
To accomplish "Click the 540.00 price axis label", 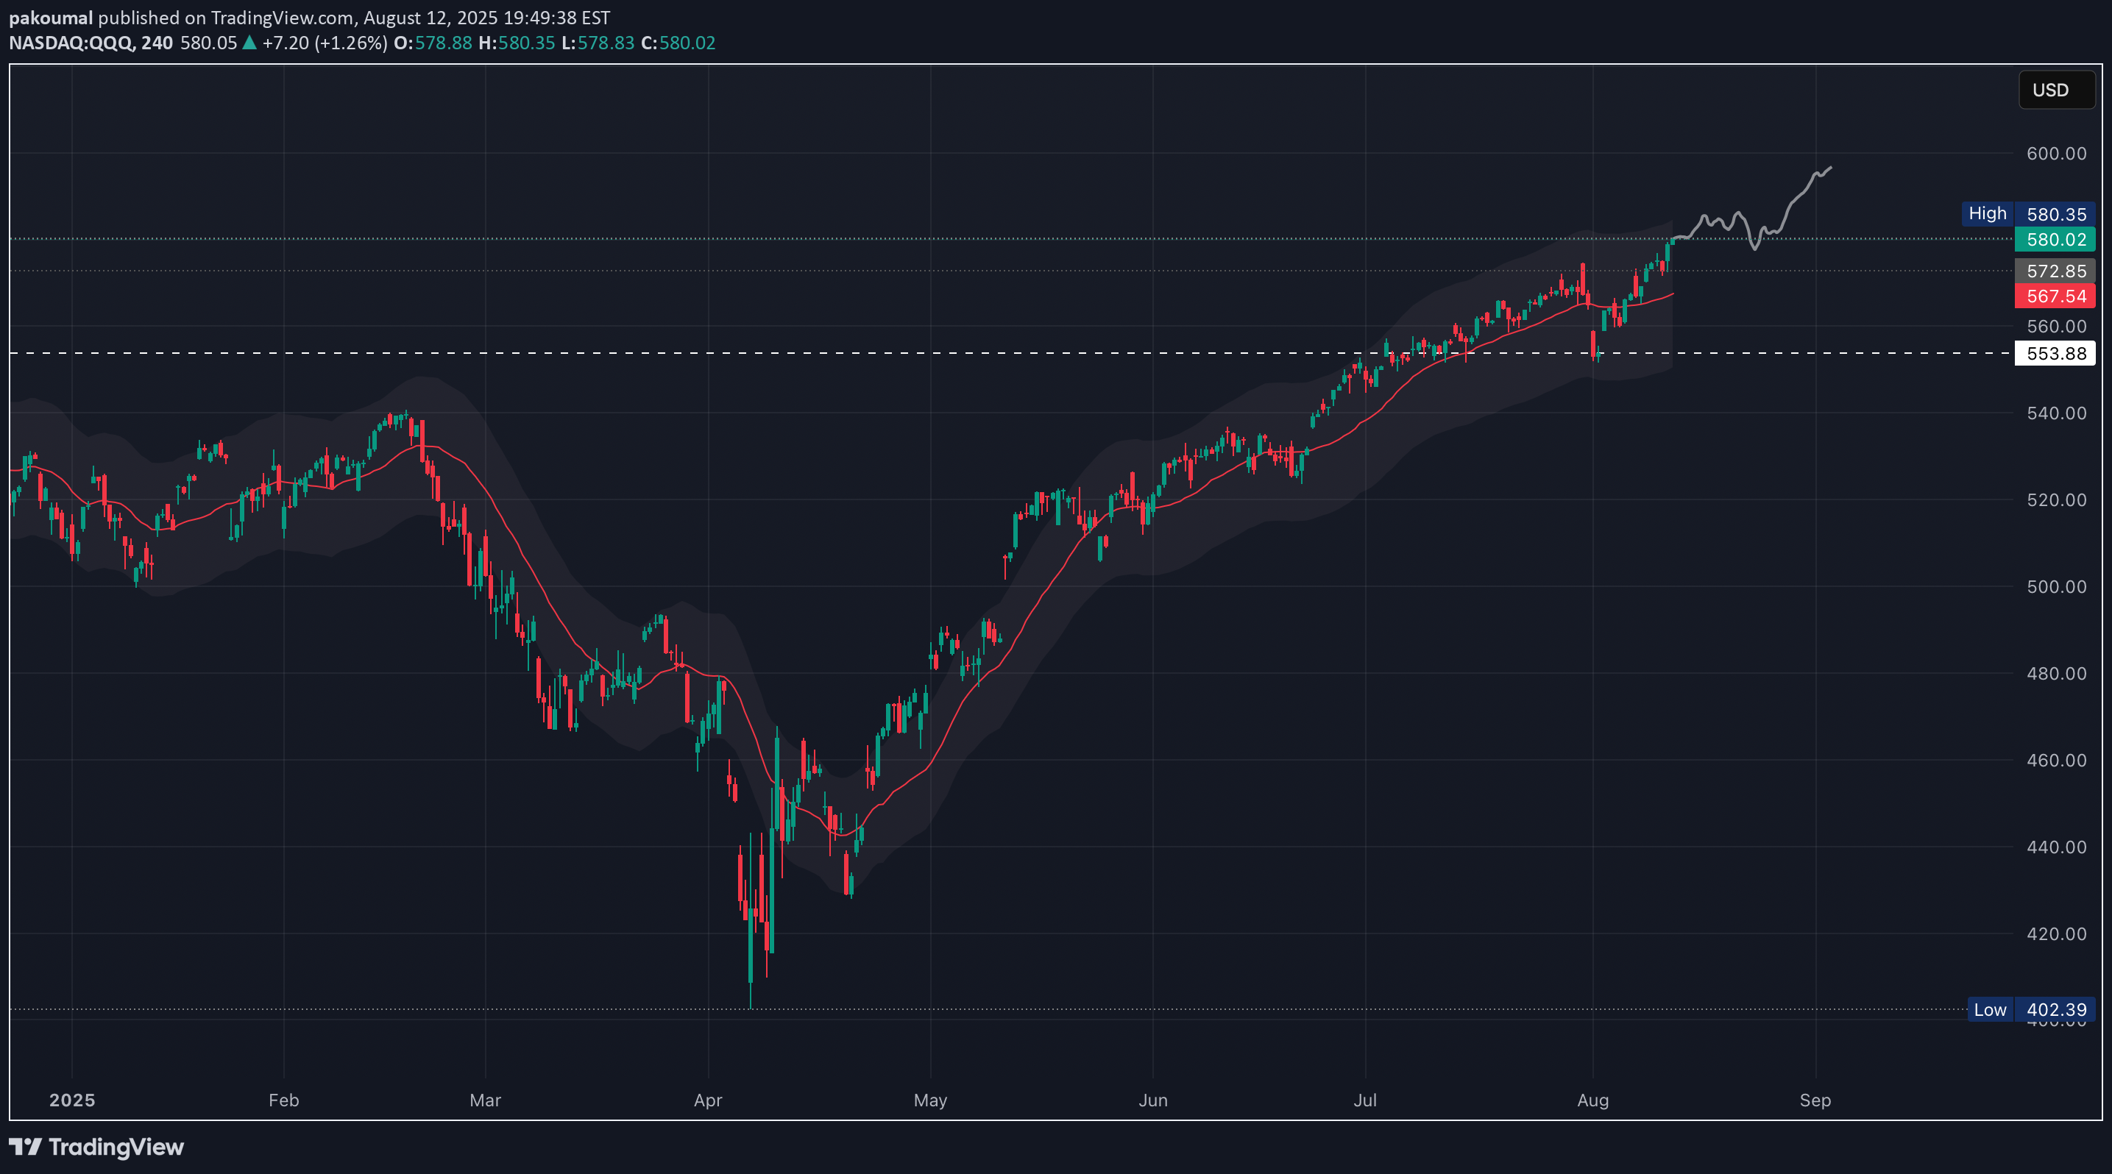I will (2056, 413).
